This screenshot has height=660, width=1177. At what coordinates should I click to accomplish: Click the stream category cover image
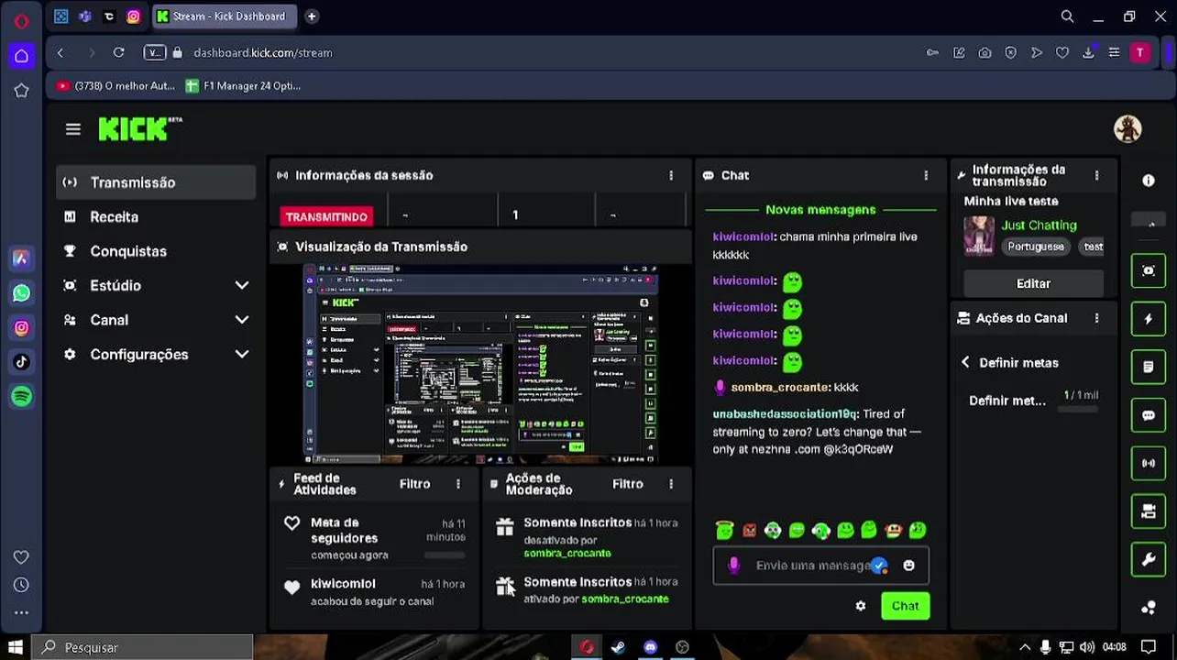[x=979, y=236]
